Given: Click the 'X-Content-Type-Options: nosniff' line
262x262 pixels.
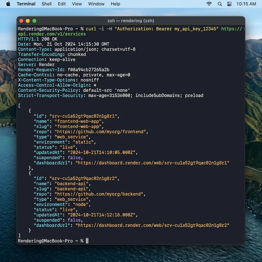Looking at the screenshot, I should pos(59,80).
